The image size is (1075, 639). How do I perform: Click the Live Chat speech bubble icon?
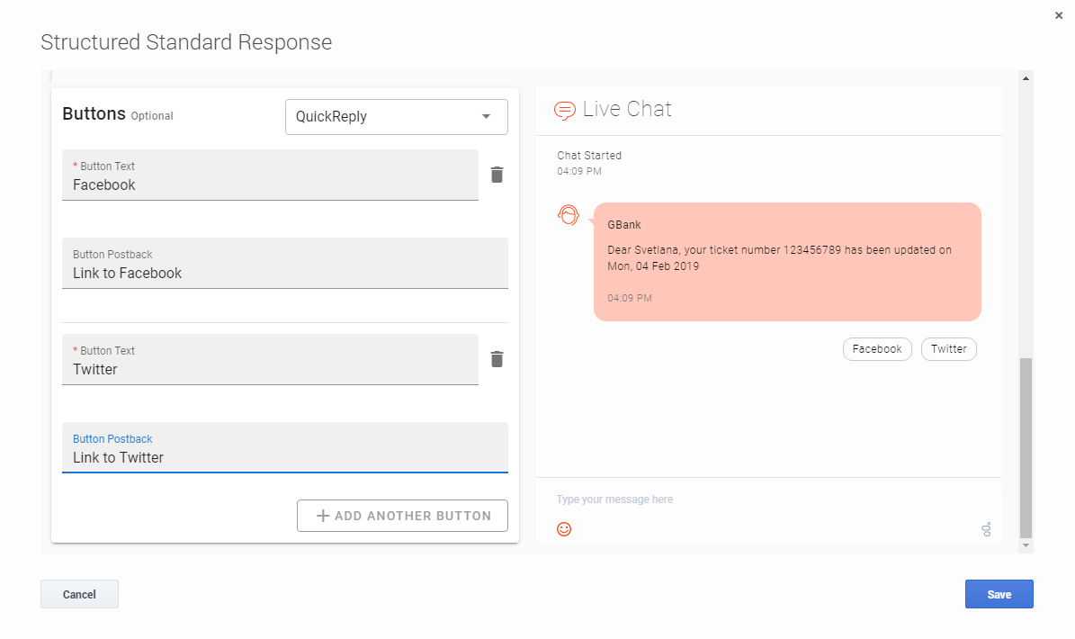pos(565,110)
